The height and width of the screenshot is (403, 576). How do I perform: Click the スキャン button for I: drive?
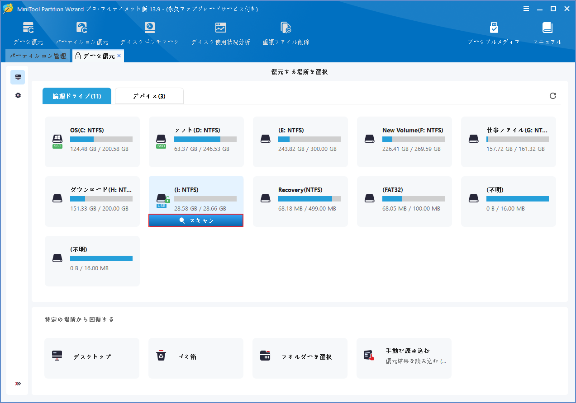[196, 220]
